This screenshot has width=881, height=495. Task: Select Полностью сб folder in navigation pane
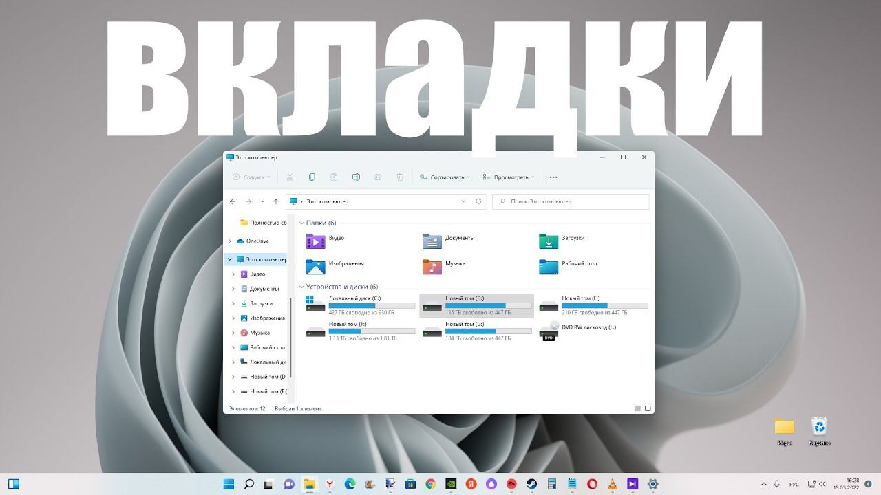point(264,223)
